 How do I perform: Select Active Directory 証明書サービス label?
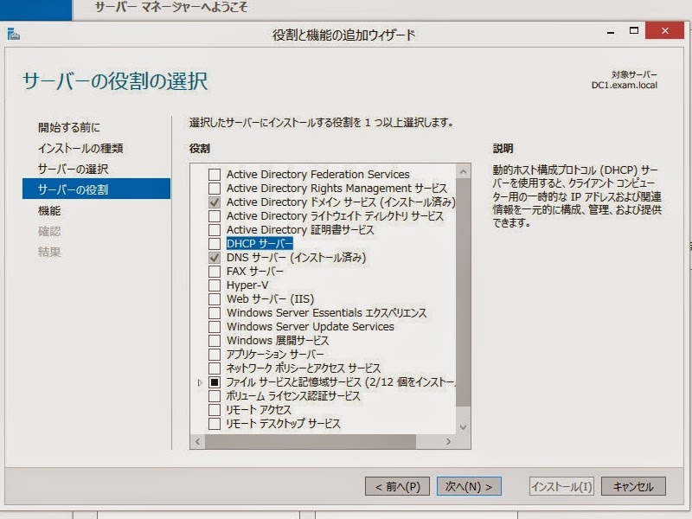coord(300,230)
